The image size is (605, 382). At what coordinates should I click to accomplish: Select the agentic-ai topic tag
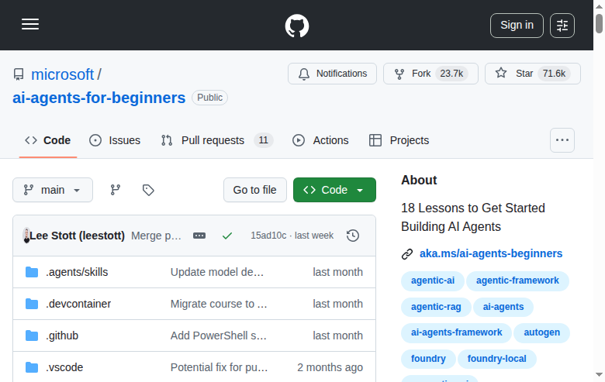point(433,280)
